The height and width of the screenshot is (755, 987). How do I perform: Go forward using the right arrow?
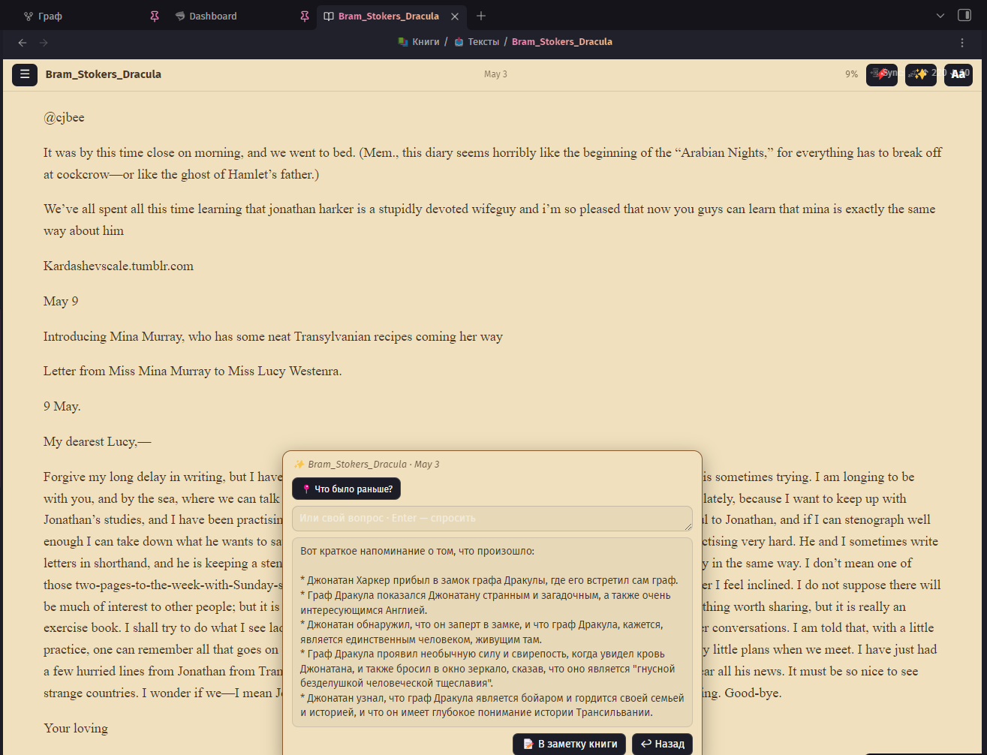click(44, 42)
